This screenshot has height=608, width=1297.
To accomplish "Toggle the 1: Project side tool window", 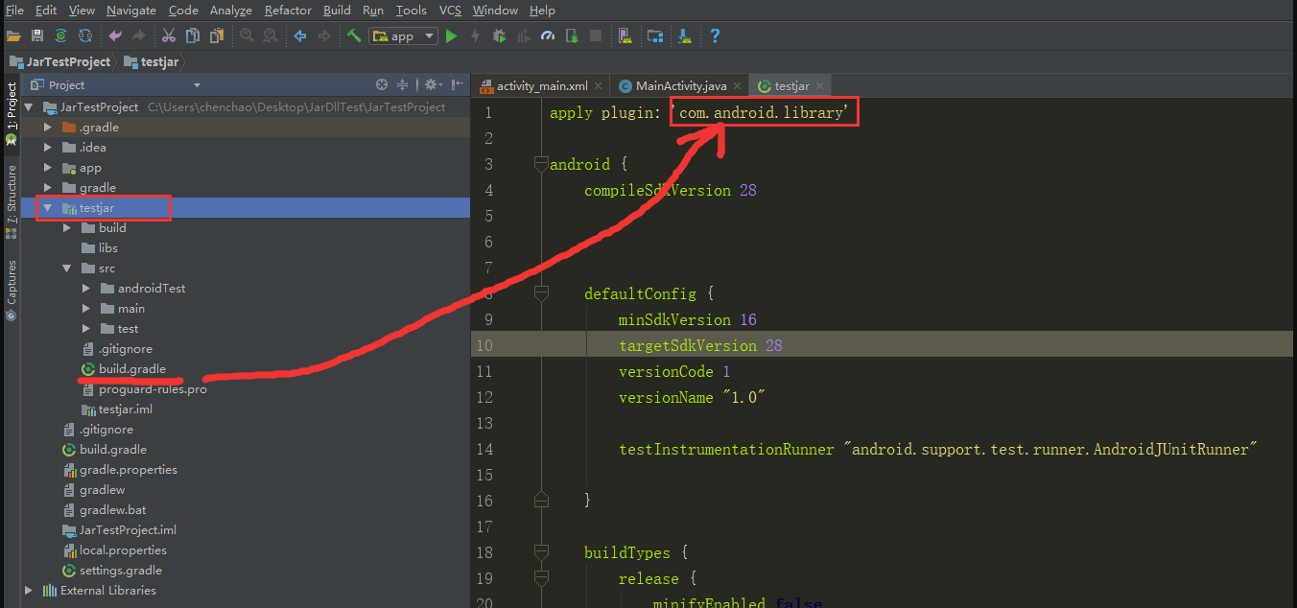I will [x=11, y=112].
